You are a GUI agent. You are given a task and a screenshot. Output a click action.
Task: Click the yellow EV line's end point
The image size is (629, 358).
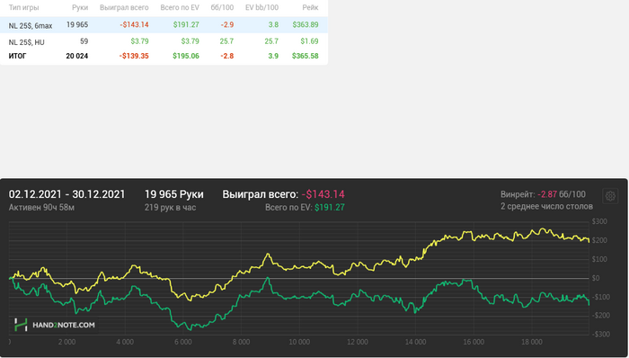click(589, 242)
